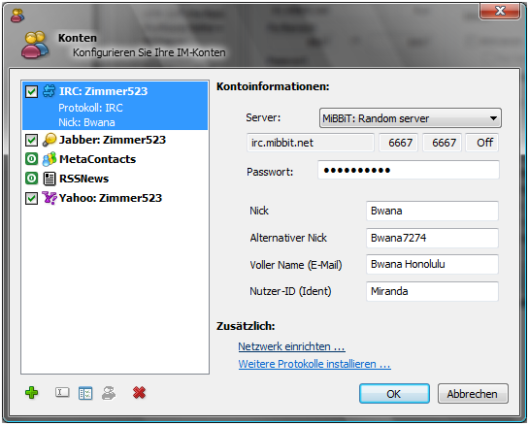529x425 pixels.
Task: Click the Abbrechen button
Action: 473,394
